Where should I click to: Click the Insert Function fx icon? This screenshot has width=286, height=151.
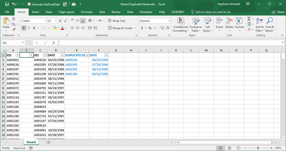(54, 43)
